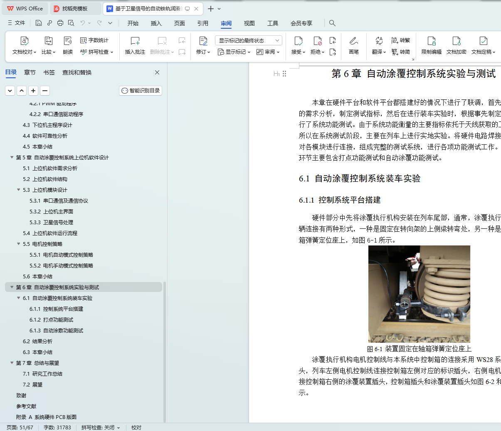This screenshot has height=431, width=501.
Task: Click the plus button in outline pane
Action: click(33, 90)
